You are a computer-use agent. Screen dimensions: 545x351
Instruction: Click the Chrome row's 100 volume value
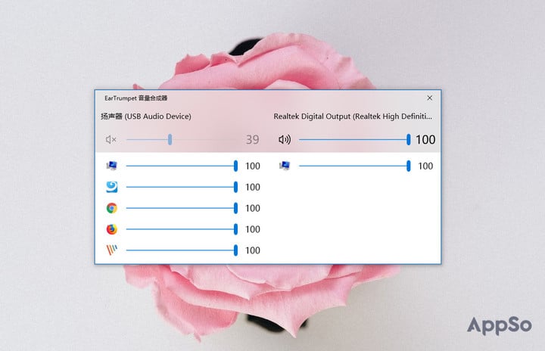point(253,208)
